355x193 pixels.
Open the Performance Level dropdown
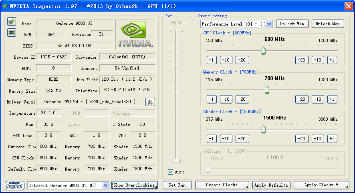tap(269, 24)
